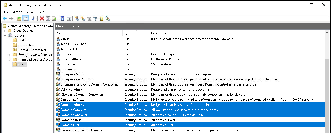Expand the ForeignSecurityPrincipals node
Image resolution: width=331 pixels, height=133 pixels.
tap(10, 55)
